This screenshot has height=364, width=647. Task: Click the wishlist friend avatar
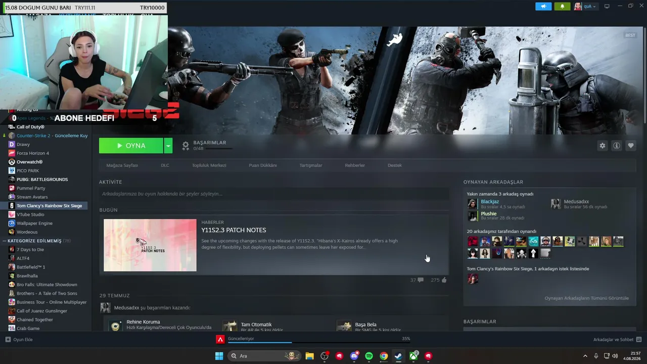(473, 279)
